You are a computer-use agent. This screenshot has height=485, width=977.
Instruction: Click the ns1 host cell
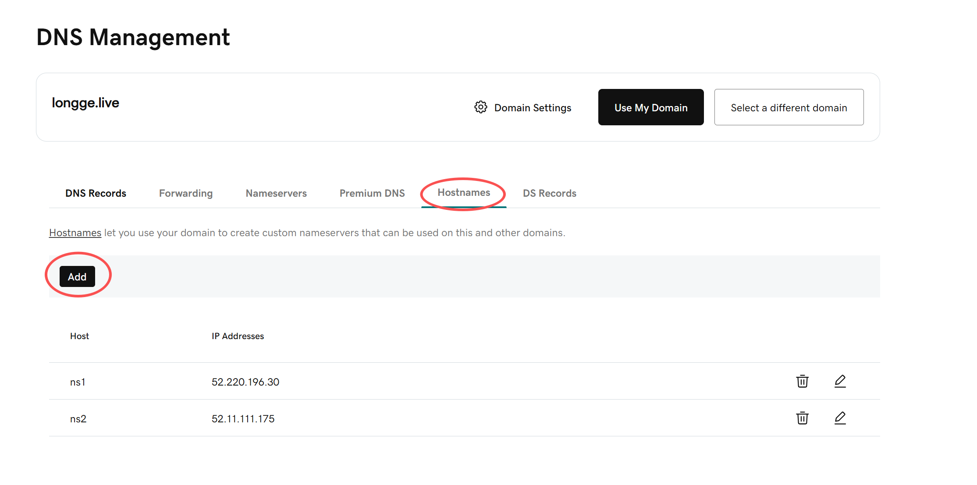click(x=78, y=382)
